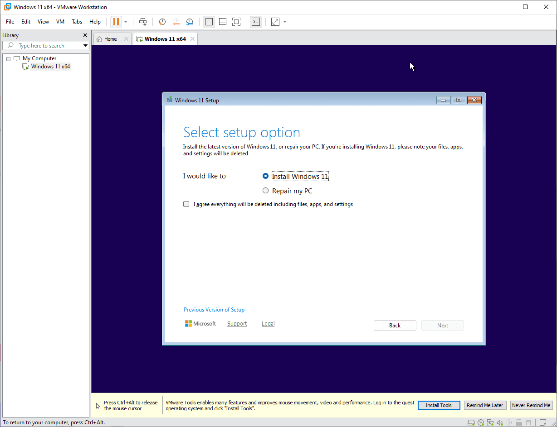
Task: Click the Back button in Setup
Action: 395,326
